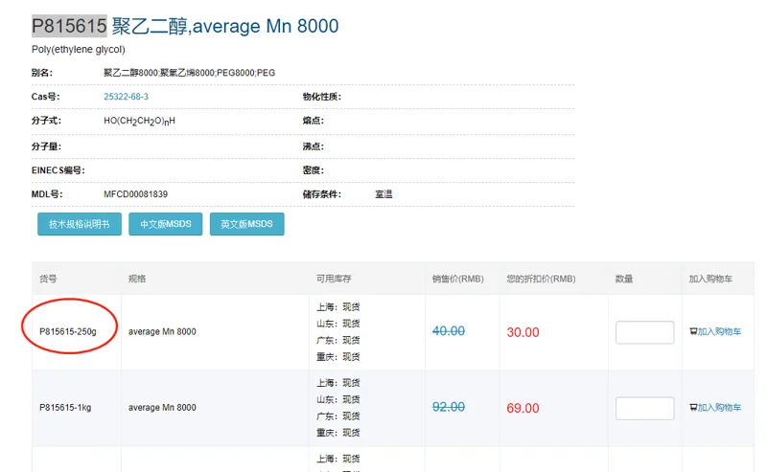This screenshot has width=767, height=472.
Task: Click the 您的折扣价(RMB) column header
Action: [541, 279]
